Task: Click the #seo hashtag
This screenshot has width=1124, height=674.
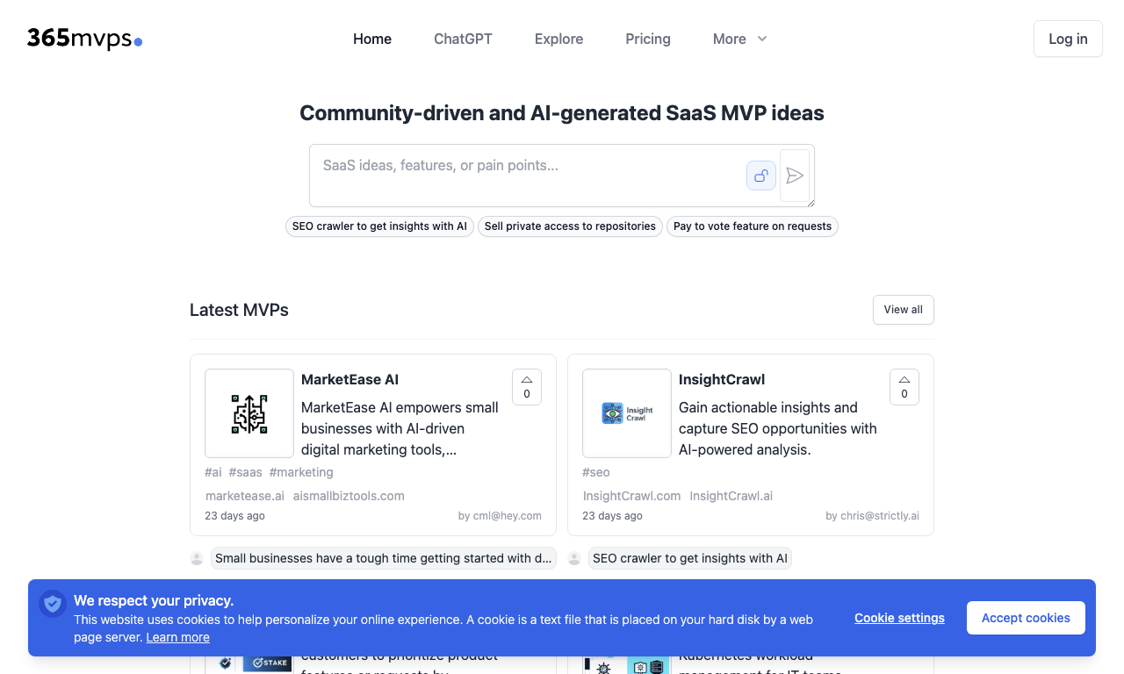Action: tap(596, 472)
